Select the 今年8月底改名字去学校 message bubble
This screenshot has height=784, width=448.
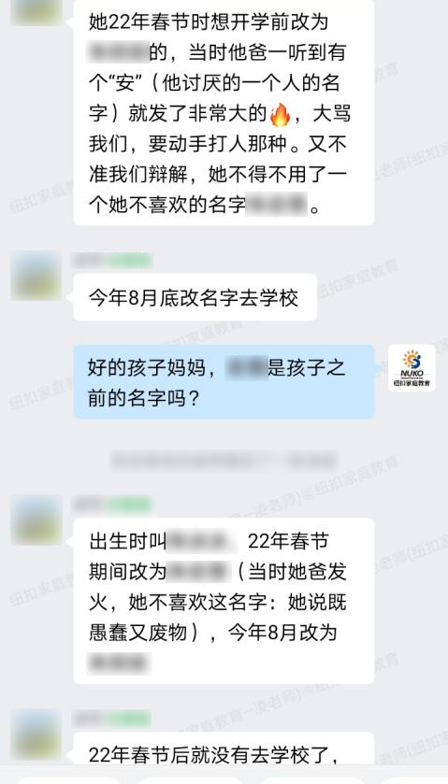[x=195, y=297]
